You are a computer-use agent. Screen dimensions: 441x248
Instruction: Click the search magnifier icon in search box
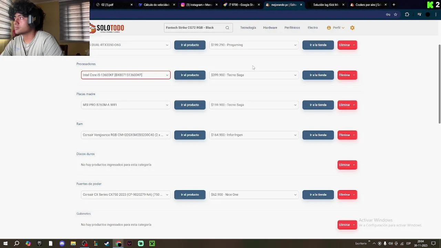(227, 28)
